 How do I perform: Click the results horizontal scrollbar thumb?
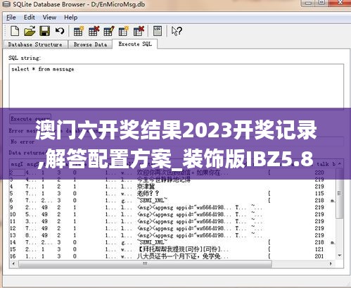146,263
